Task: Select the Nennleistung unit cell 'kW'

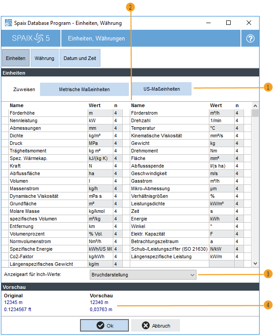Action: click(x=100, y=120)
